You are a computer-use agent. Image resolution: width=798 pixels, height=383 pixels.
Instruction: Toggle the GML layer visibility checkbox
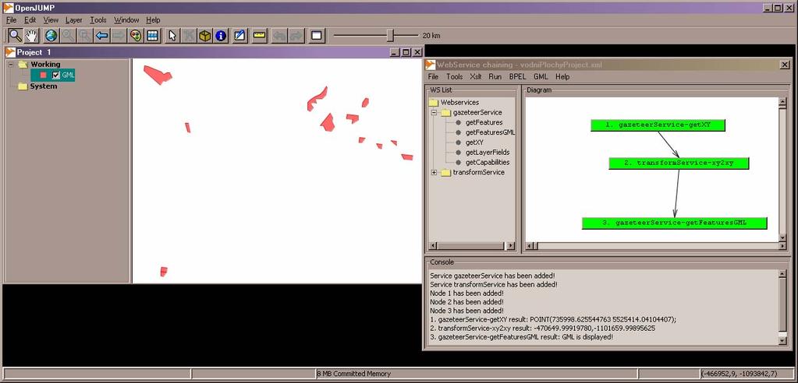click(56, 76)
